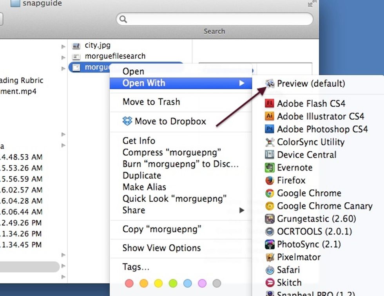Viewport: 384px width, 296px height.
Task: Click the Dropbox icon in the context menu
Action: [x=127, y=121]
